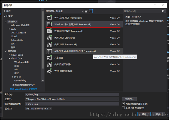Select ATL under Visual C++

(16, 69)
